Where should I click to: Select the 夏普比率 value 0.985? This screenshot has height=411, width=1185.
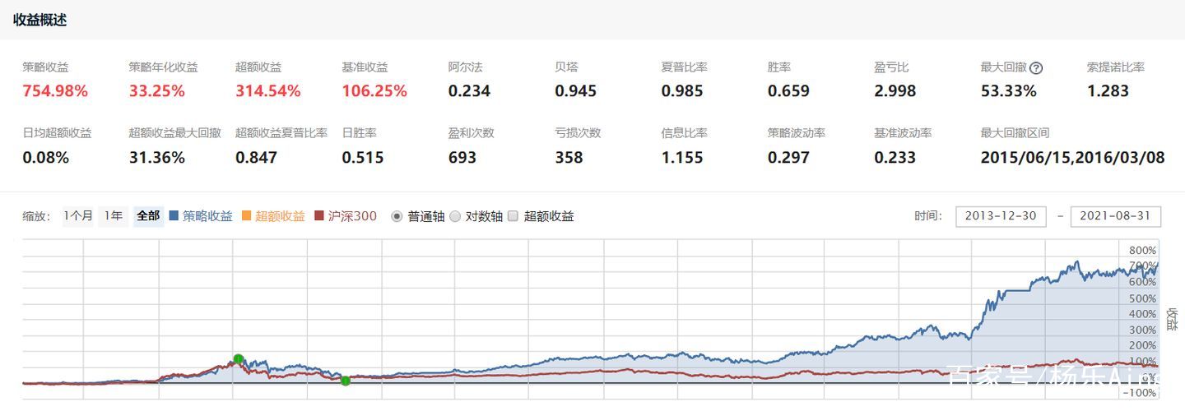[682, 91]
